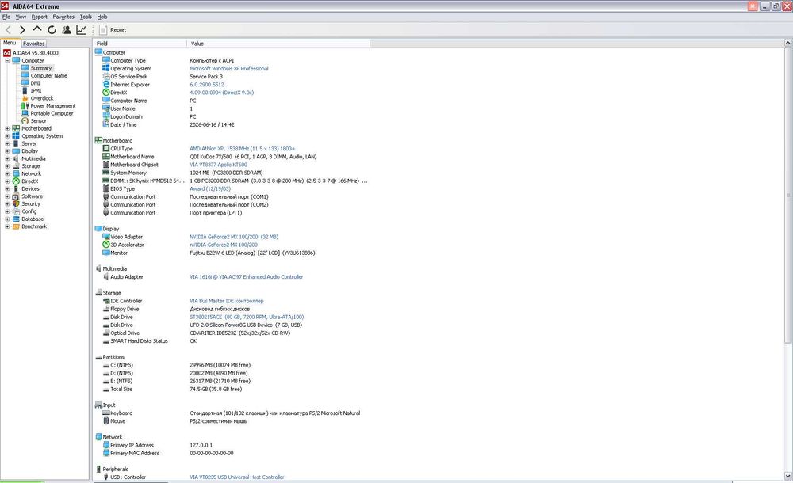Expand the Storage tree node
793x483 pixels.
[7, 166]
